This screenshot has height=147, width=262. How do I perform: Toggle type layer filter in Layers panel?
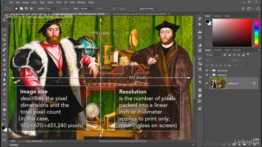(234, 55)
